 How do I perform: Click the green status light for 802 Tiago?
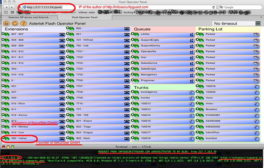[x=72, y=127]
